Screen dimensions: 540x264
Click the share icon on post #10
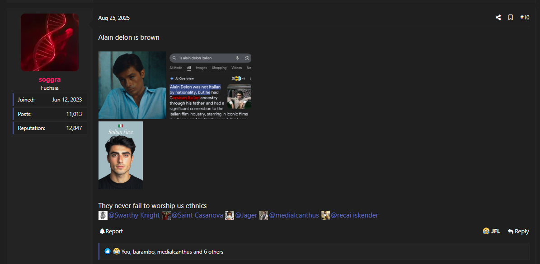click(x=498, y=18)
